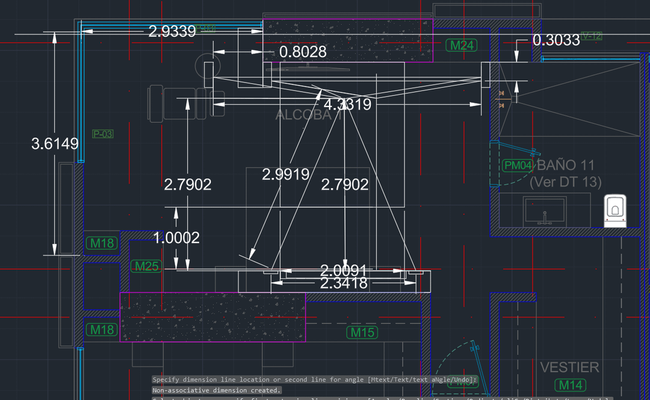This screenshot has height=400, width=650.
Task: Select the PM04 door tag
Action: coord(518,165)
